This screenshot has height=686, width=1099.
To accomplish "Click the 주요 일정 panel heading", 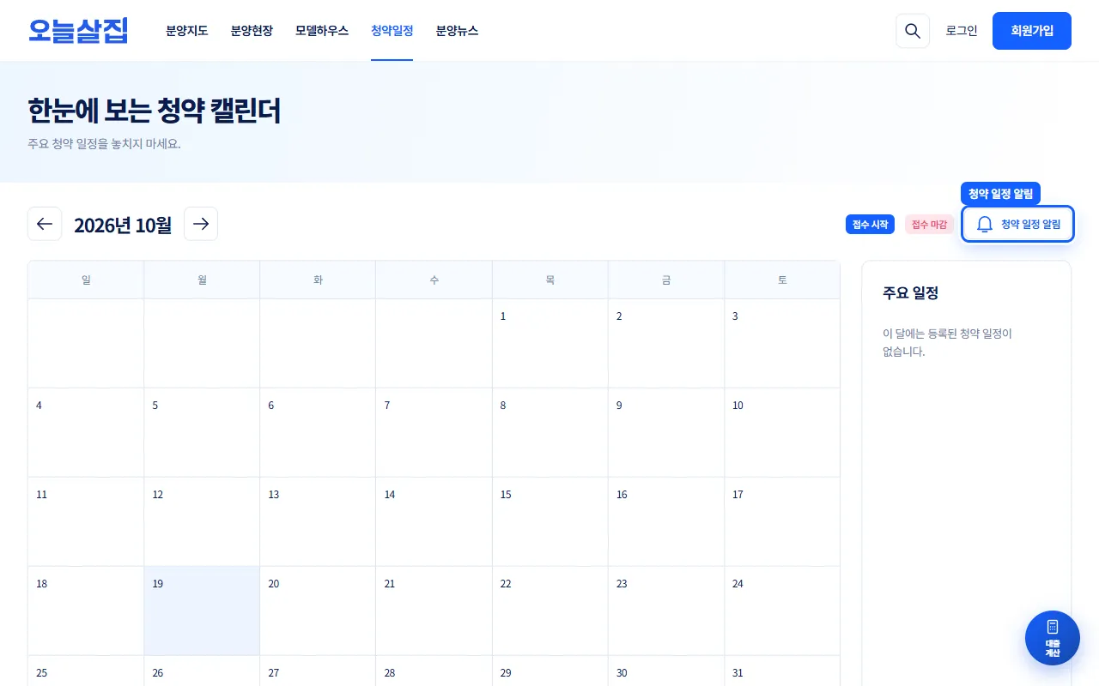I will (910, 293).
